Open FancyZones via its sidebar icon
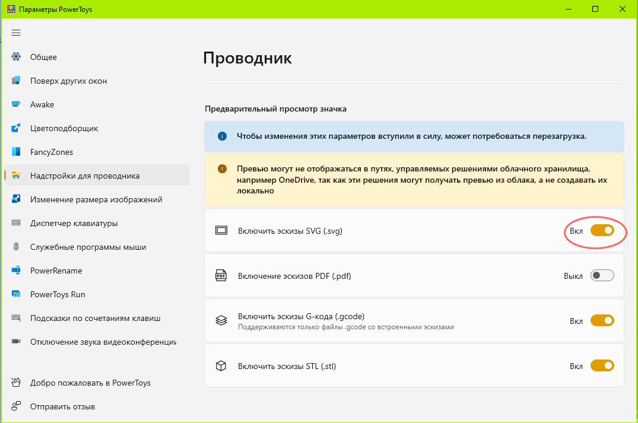Image resolution: width=638 pixels, height=423 pixels. [x=16, y=152]
